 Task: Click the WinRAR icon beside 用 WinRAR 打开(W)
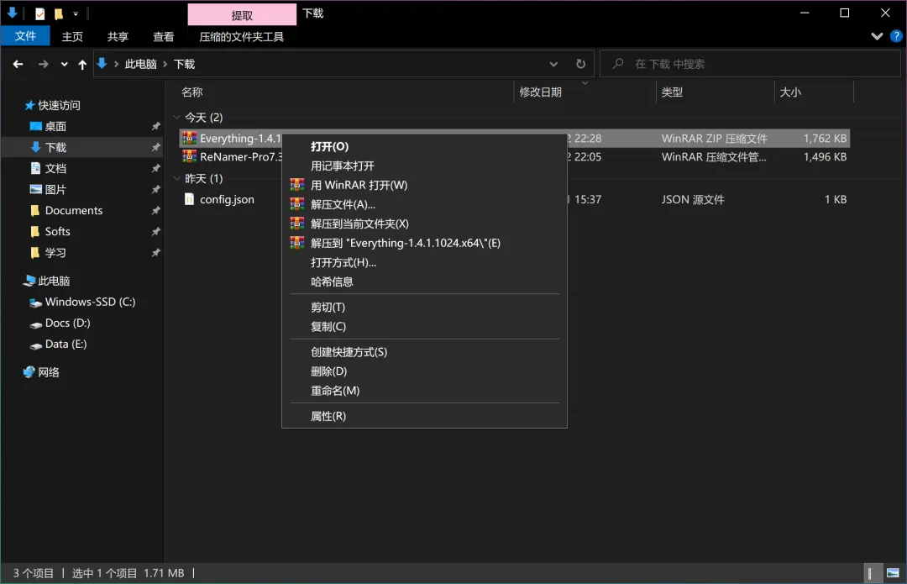tap(296, 185)
